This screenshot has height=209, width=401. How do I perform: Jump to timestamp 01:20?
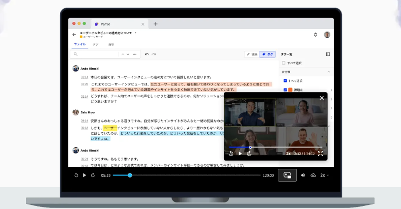click(x=84, y=84)
